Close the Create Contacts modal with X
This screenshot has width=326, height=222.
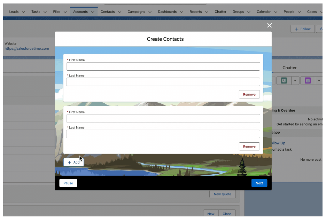pos(269,25)
